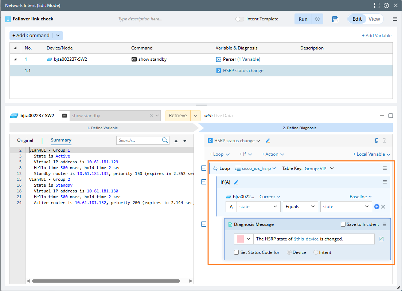Open the + Action dropdown
The image size is (402, 291).
[x=273, y=154]
